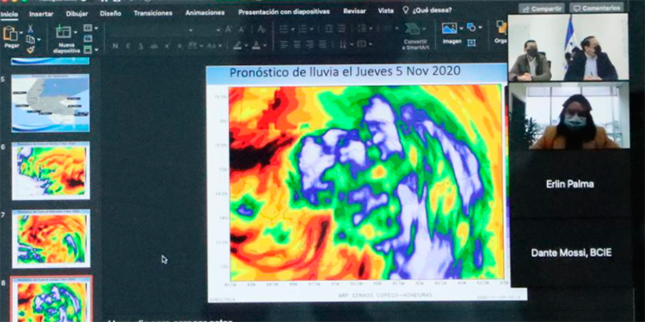Toggle italic K formatting
Screen dimensions: 645x322
[x=128, y=46]
